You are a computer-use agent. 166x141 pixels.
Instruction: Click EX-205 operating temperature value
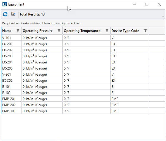click(x=66, y=68)
